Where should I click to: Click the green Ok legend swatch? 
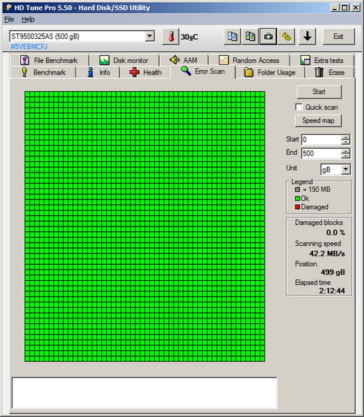297,198
